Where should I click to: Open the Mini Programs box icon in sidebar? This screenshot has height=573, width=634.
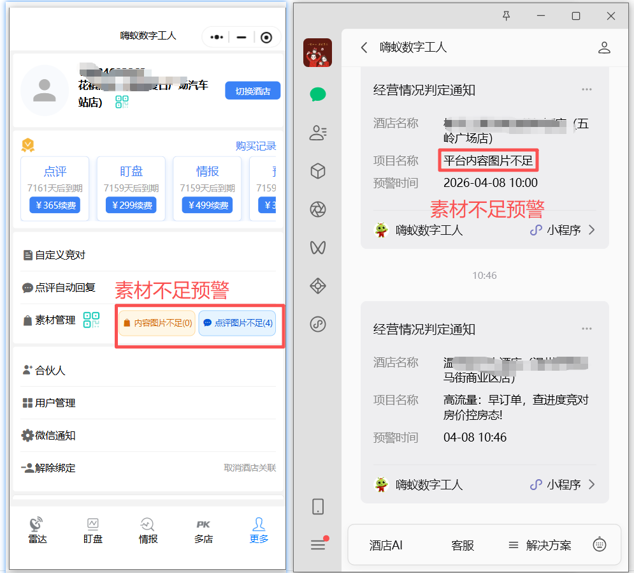[x=317, y=171]
